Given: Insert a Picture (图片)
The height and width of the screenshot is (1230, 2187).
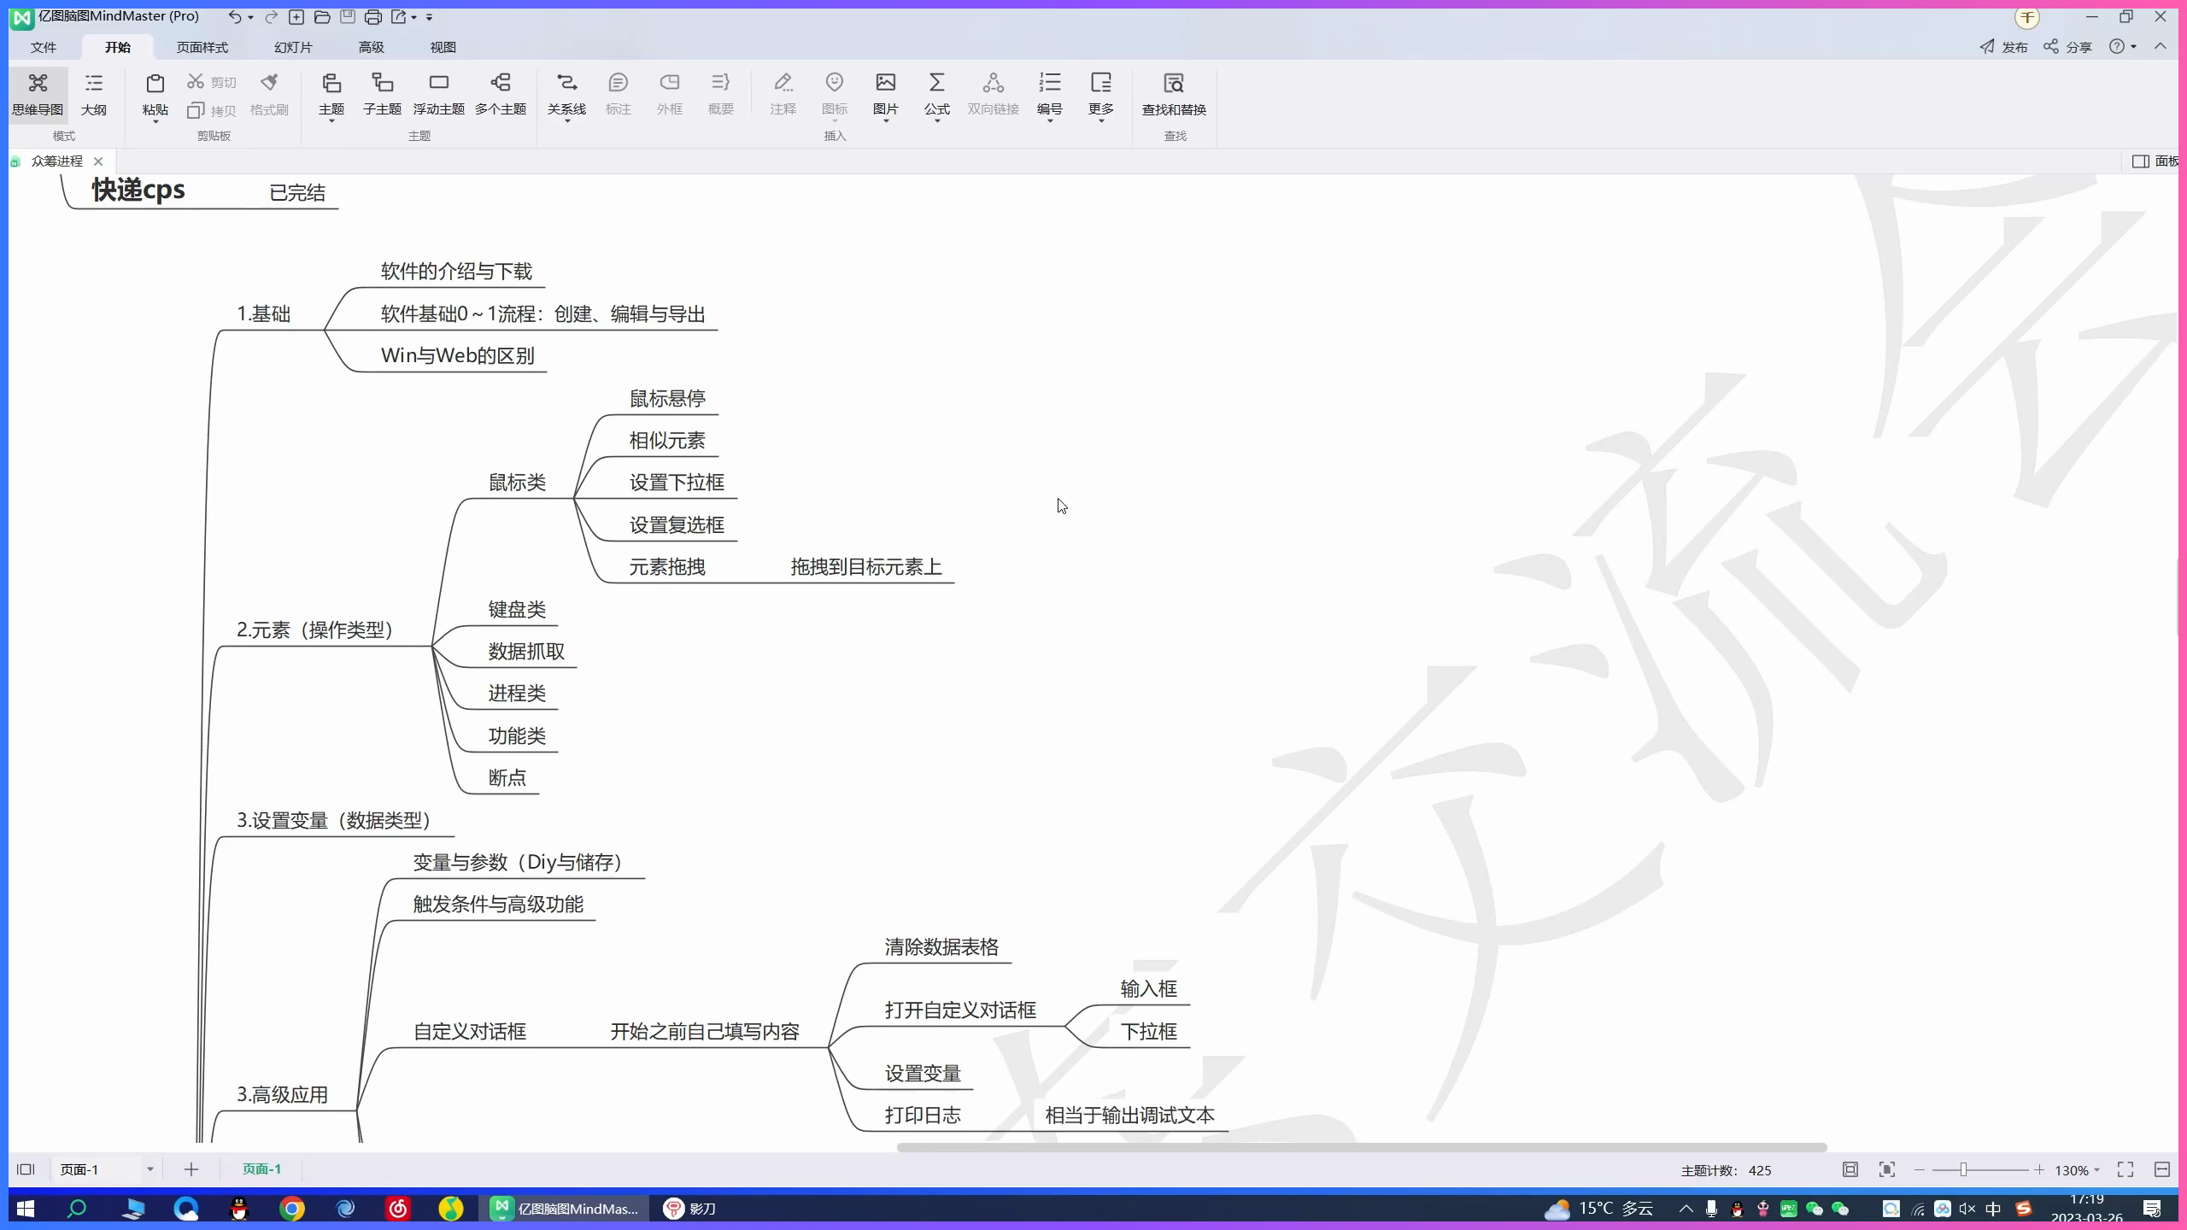Looking at the screenshot, I should 886,95.
